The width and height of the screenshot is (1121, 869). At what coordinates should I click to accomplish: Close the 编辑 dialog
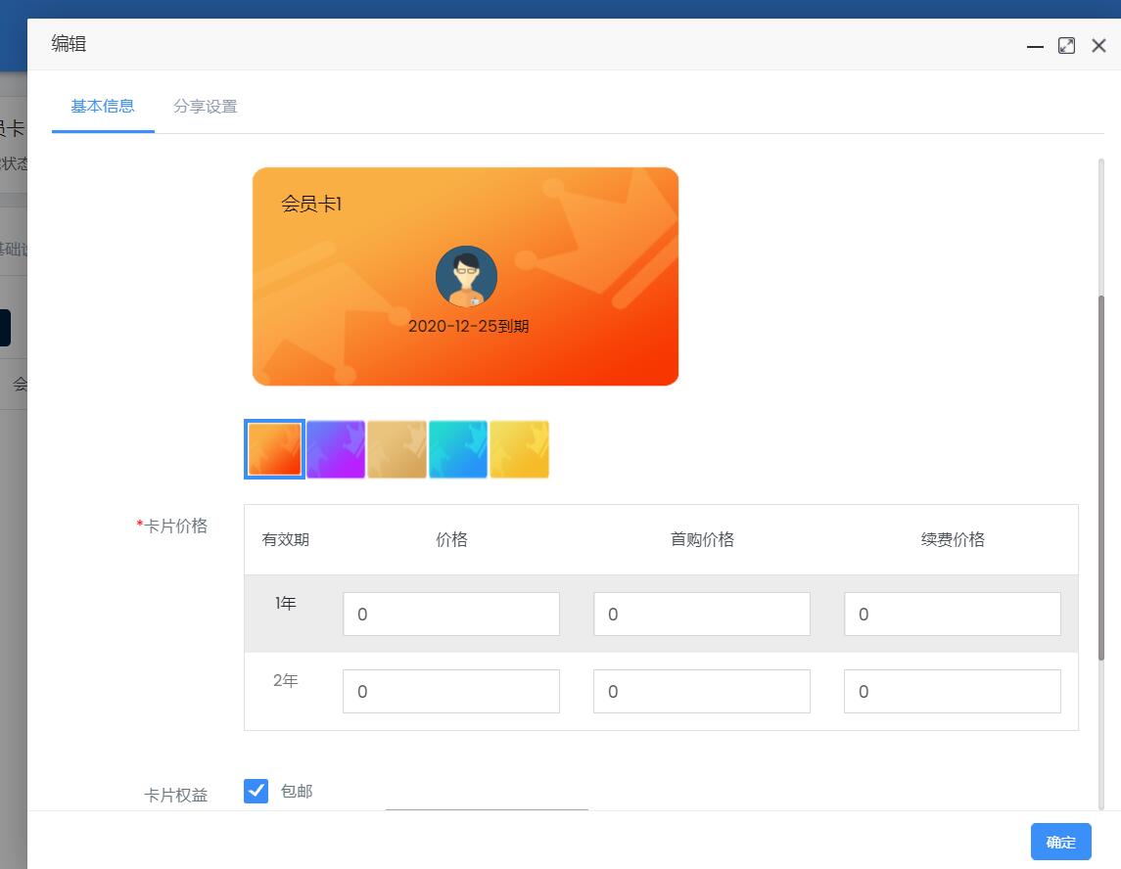(1098, 46)
